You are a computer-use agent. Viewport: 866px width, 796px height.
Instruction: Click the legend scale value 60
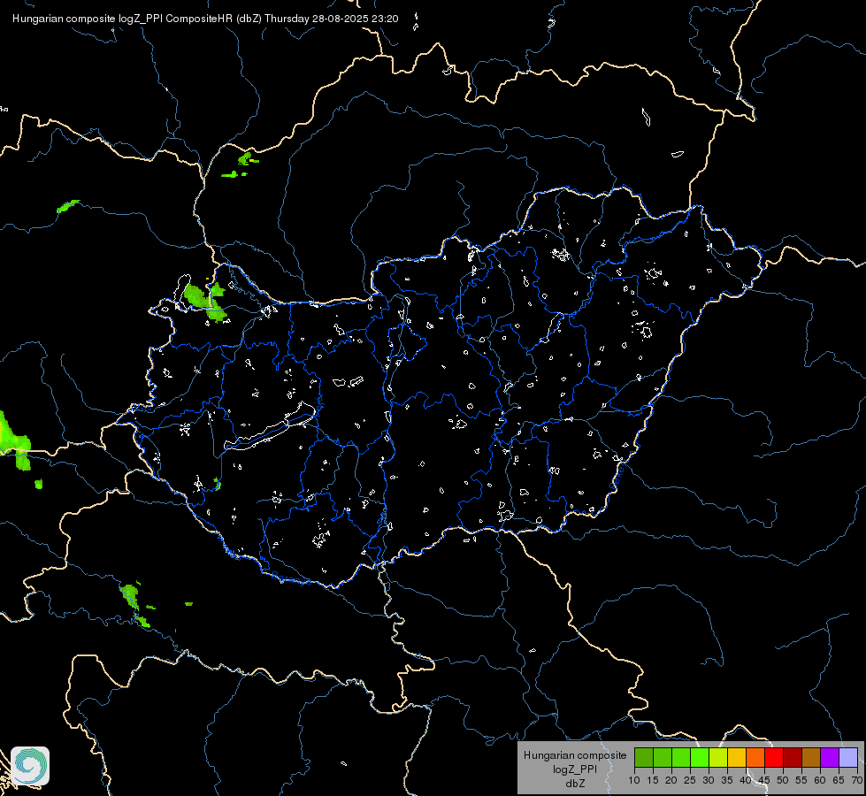point(820,781)
